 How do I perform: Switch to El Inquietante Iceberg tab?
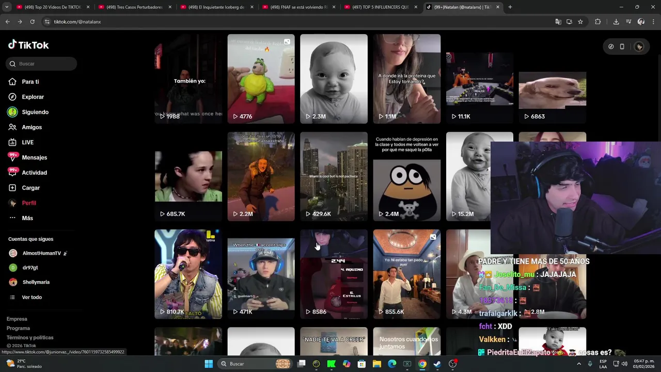(x=216, y=7)
